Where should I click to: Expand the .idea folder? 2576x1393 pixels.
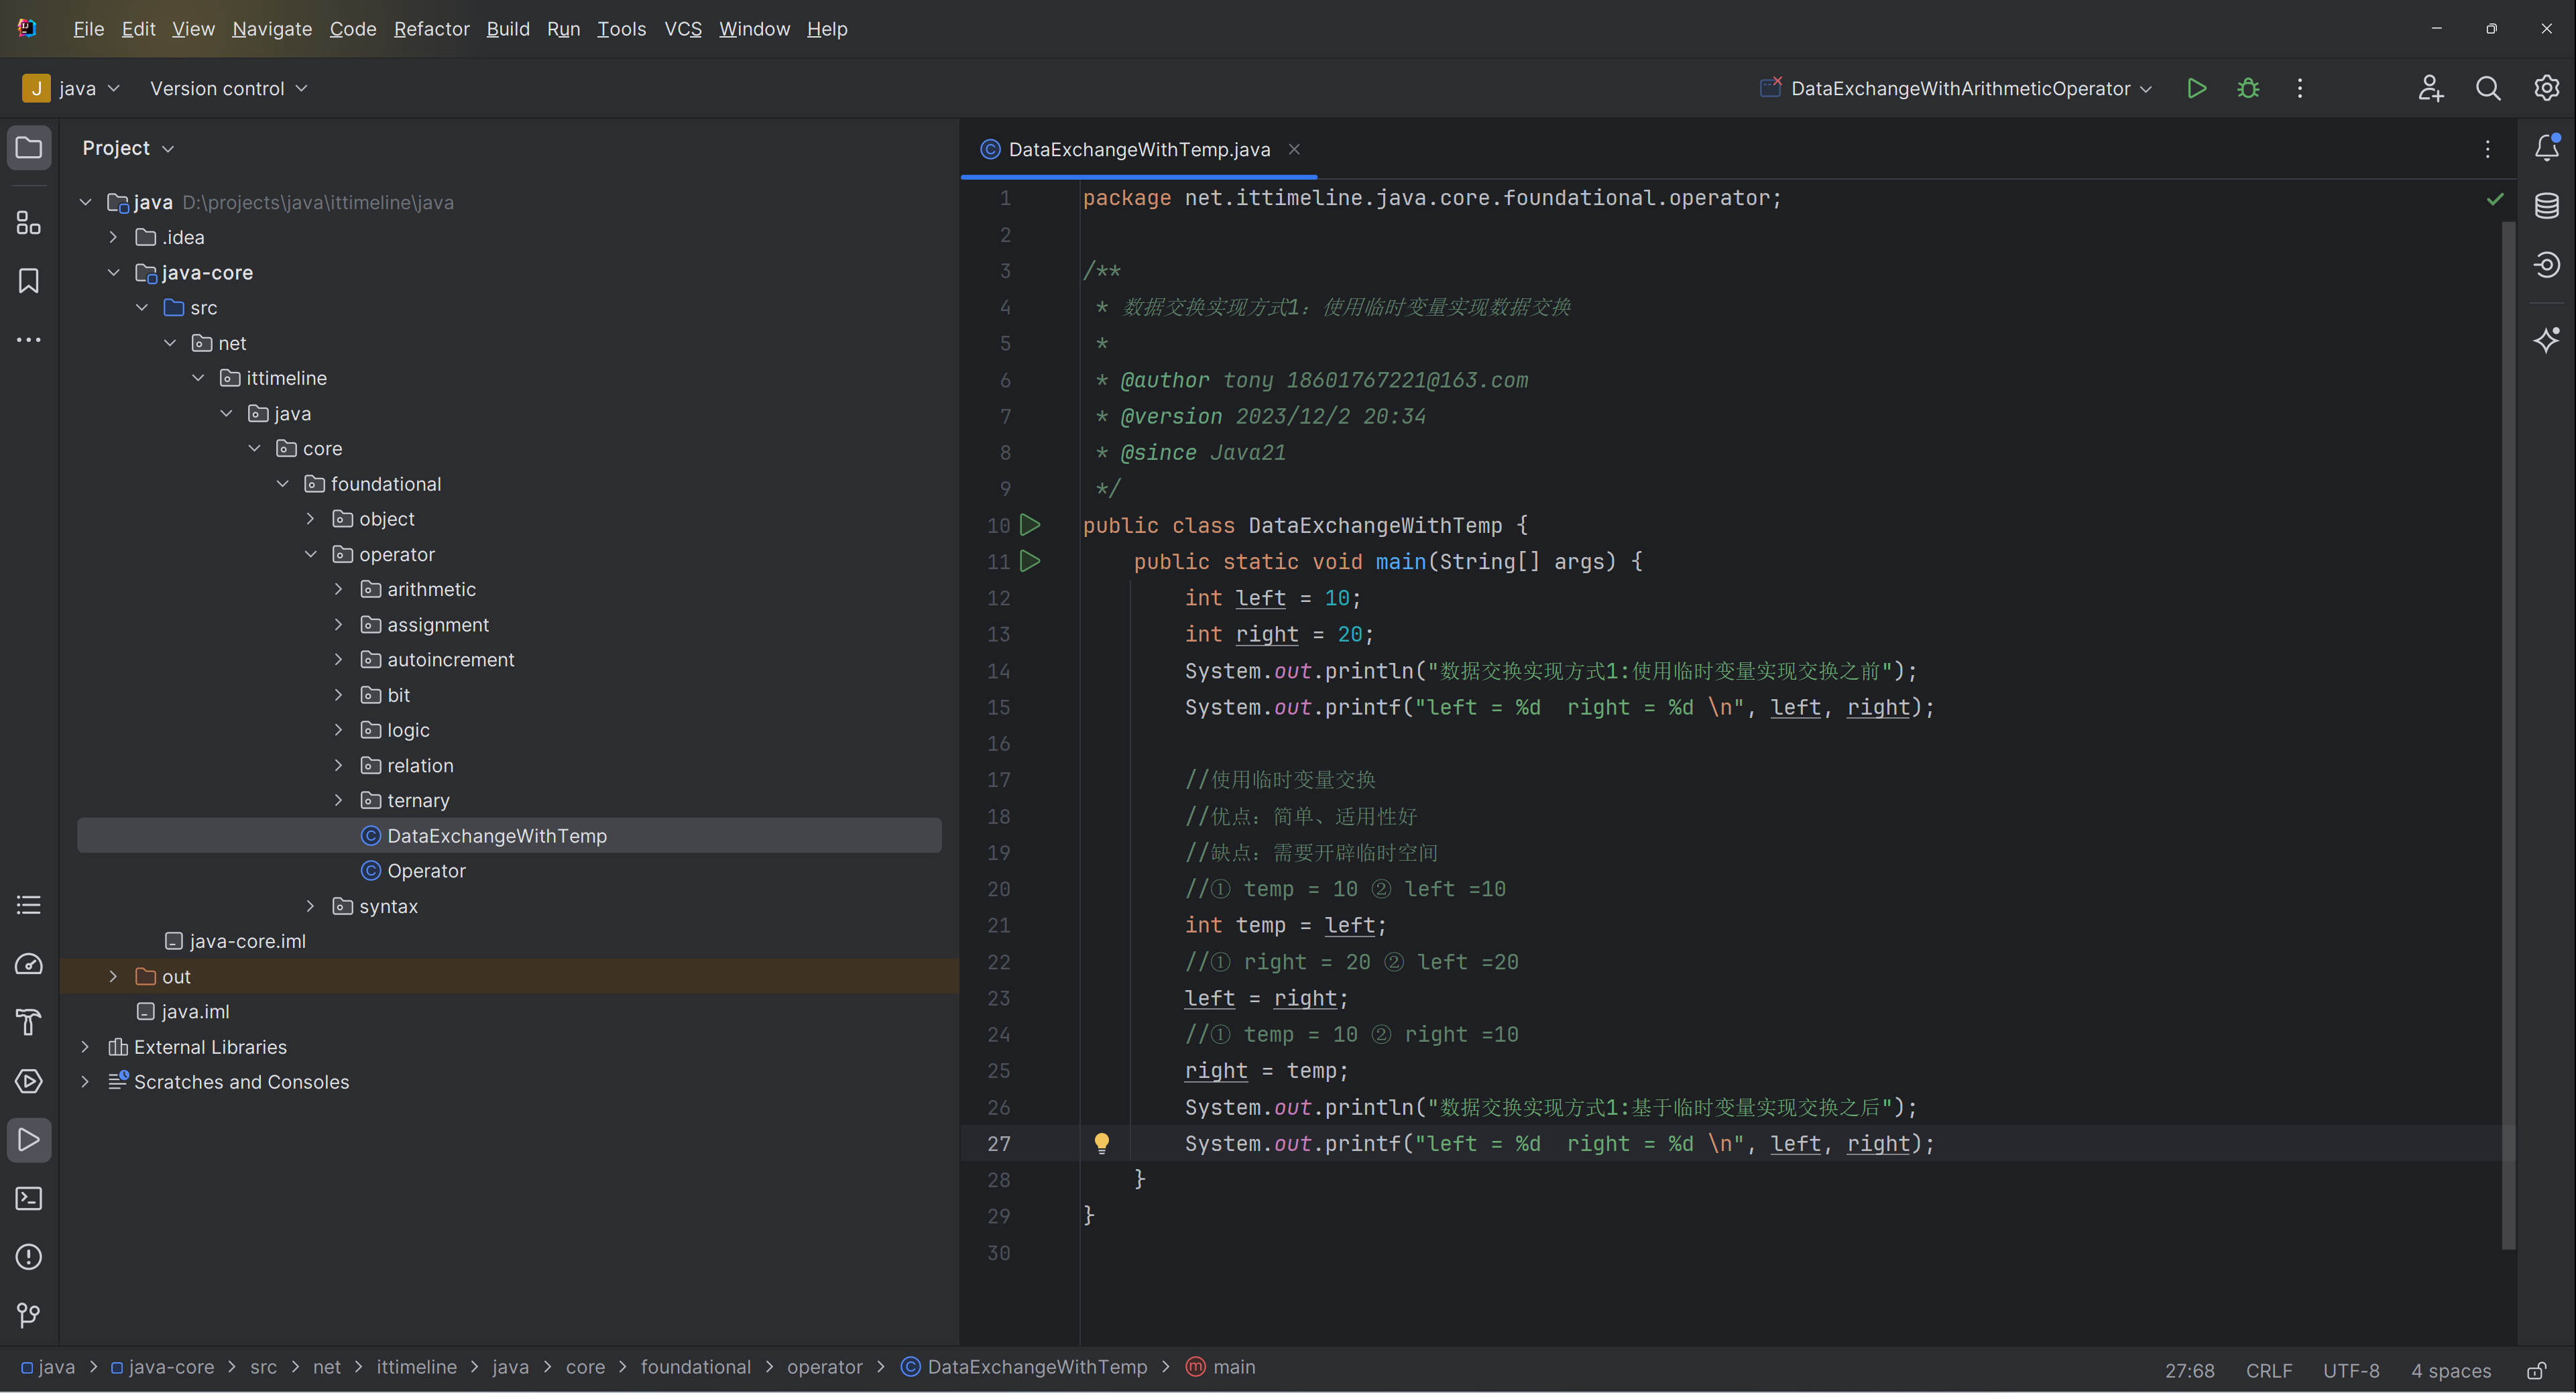tap(113, 237)
